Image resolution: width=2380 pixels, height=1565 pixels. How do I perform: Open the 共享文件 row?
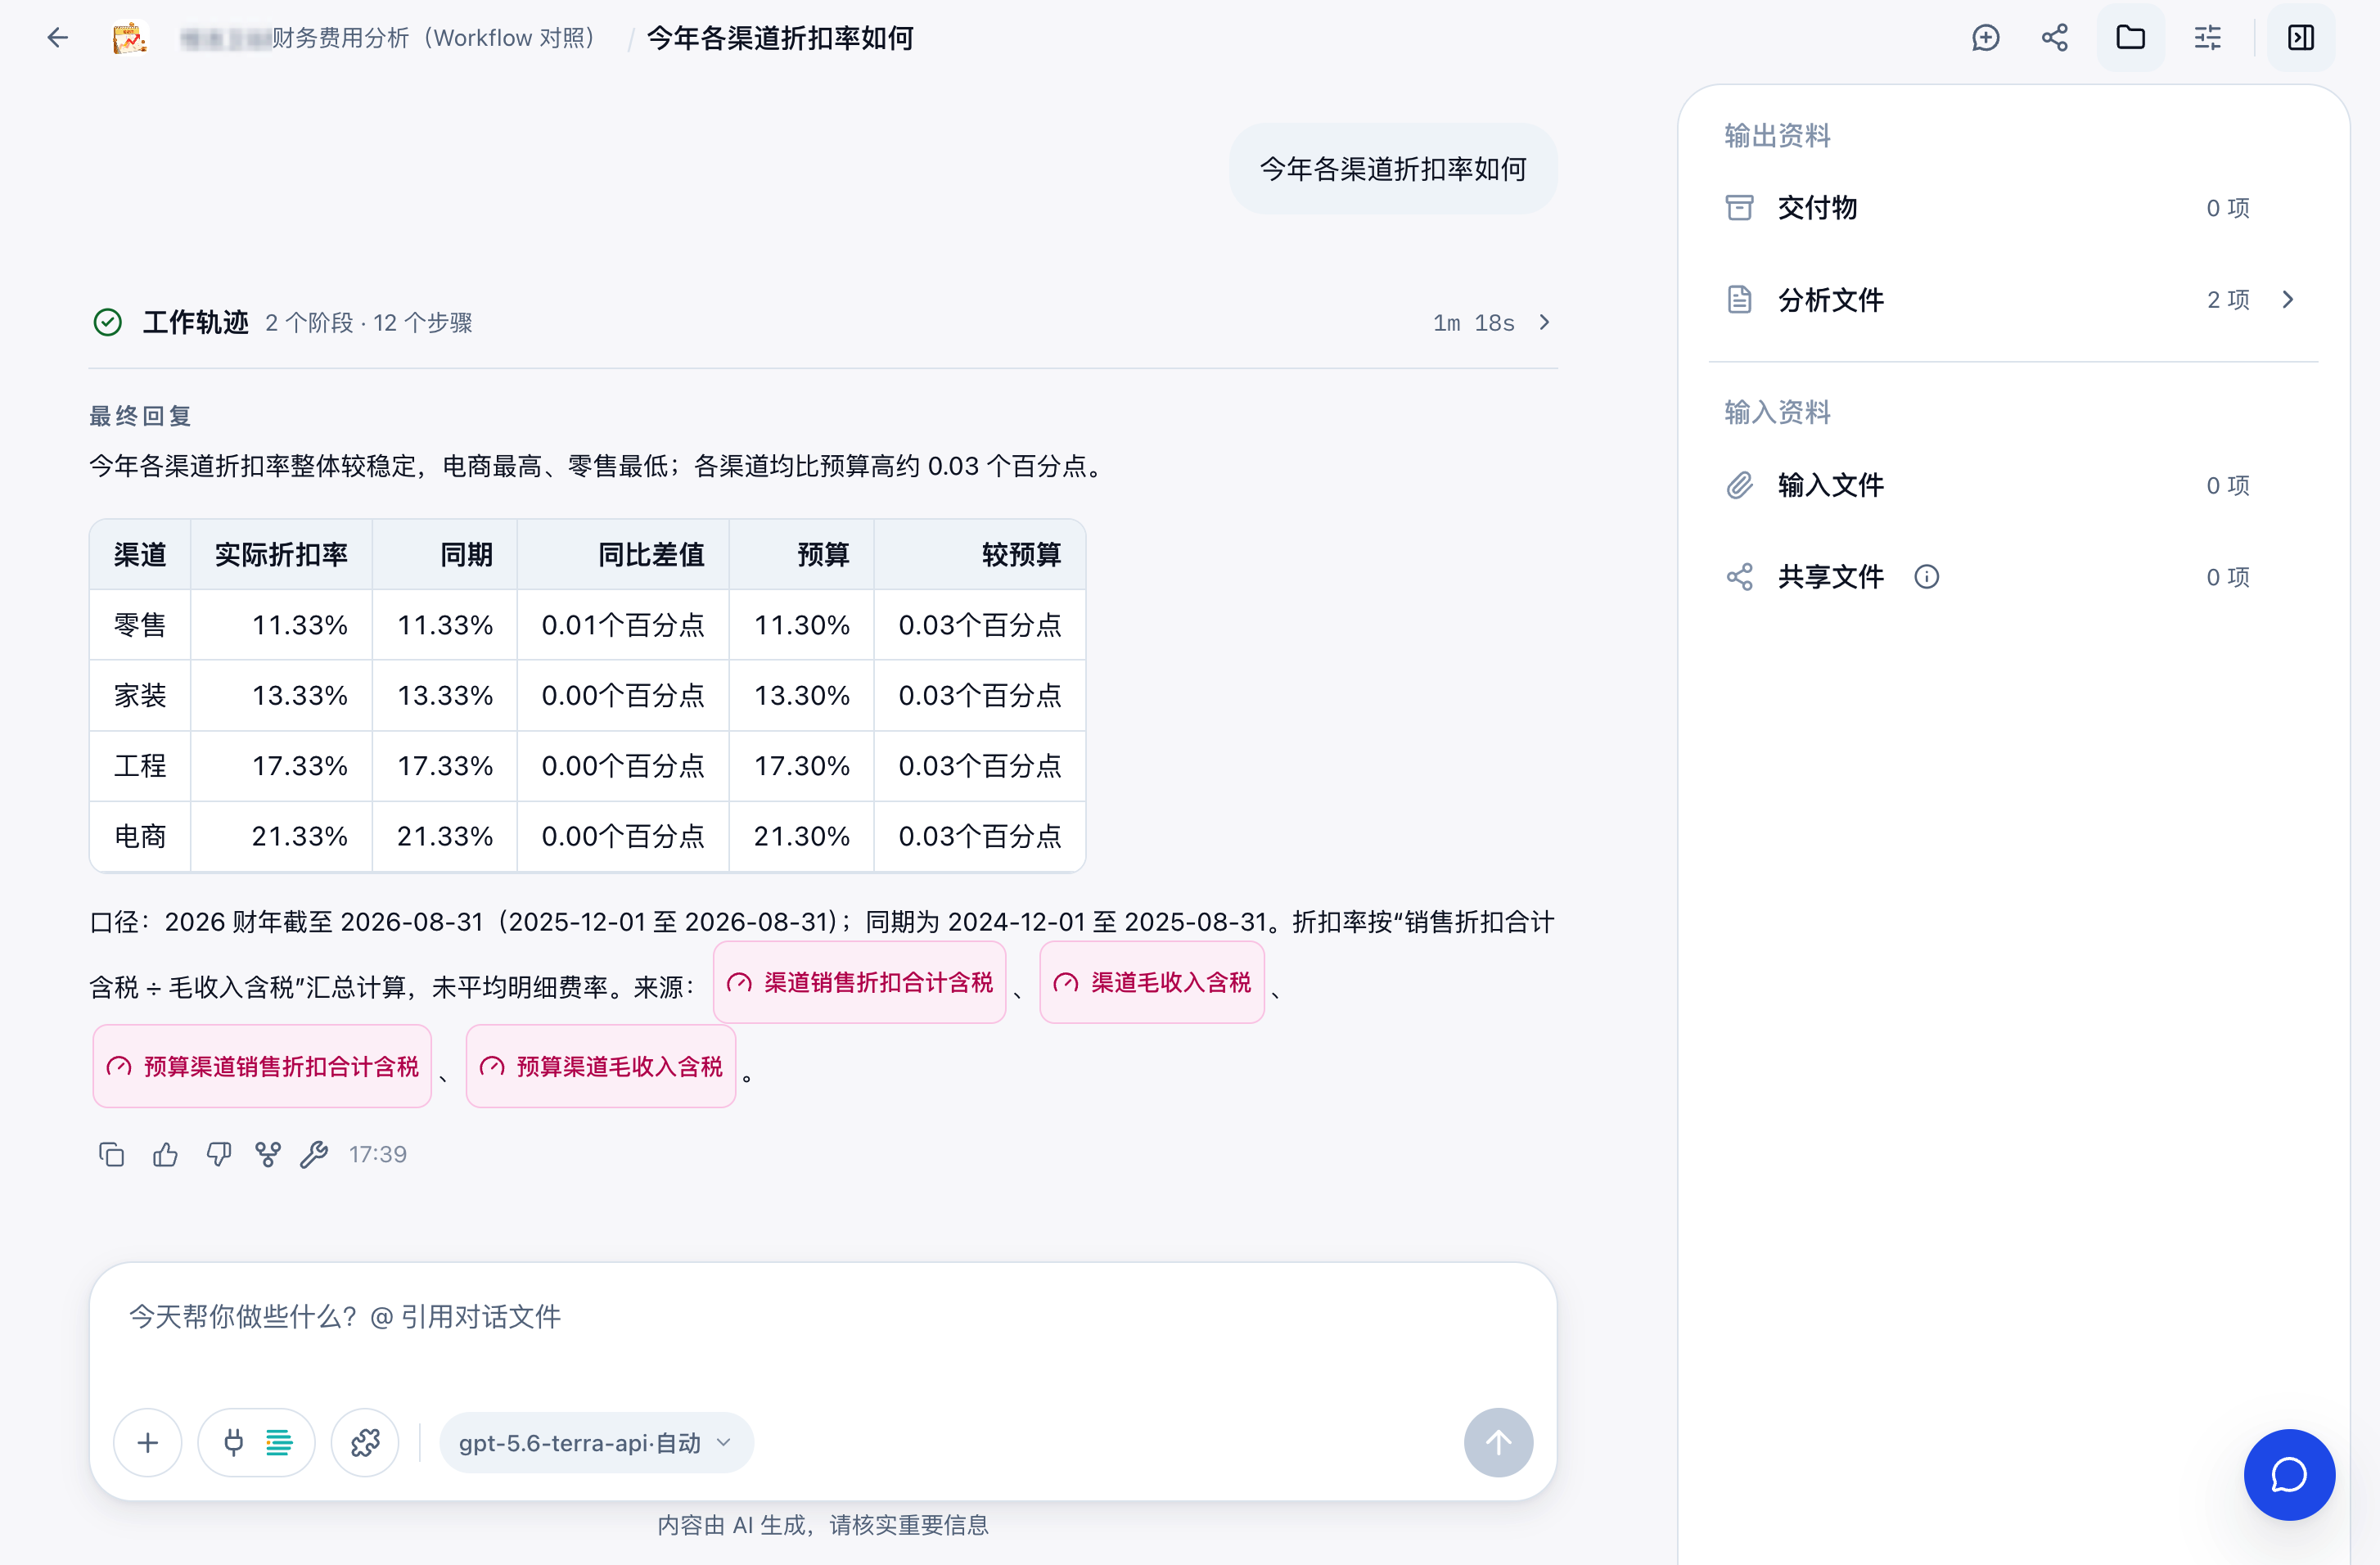[x=2012, y=577]
